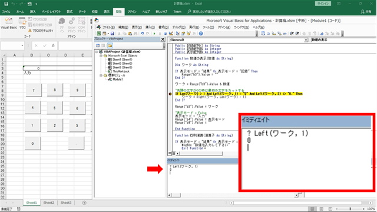377x212 pixels.
Task: Open the マクロ (Macros) dialog button
Action: (22, 24)
